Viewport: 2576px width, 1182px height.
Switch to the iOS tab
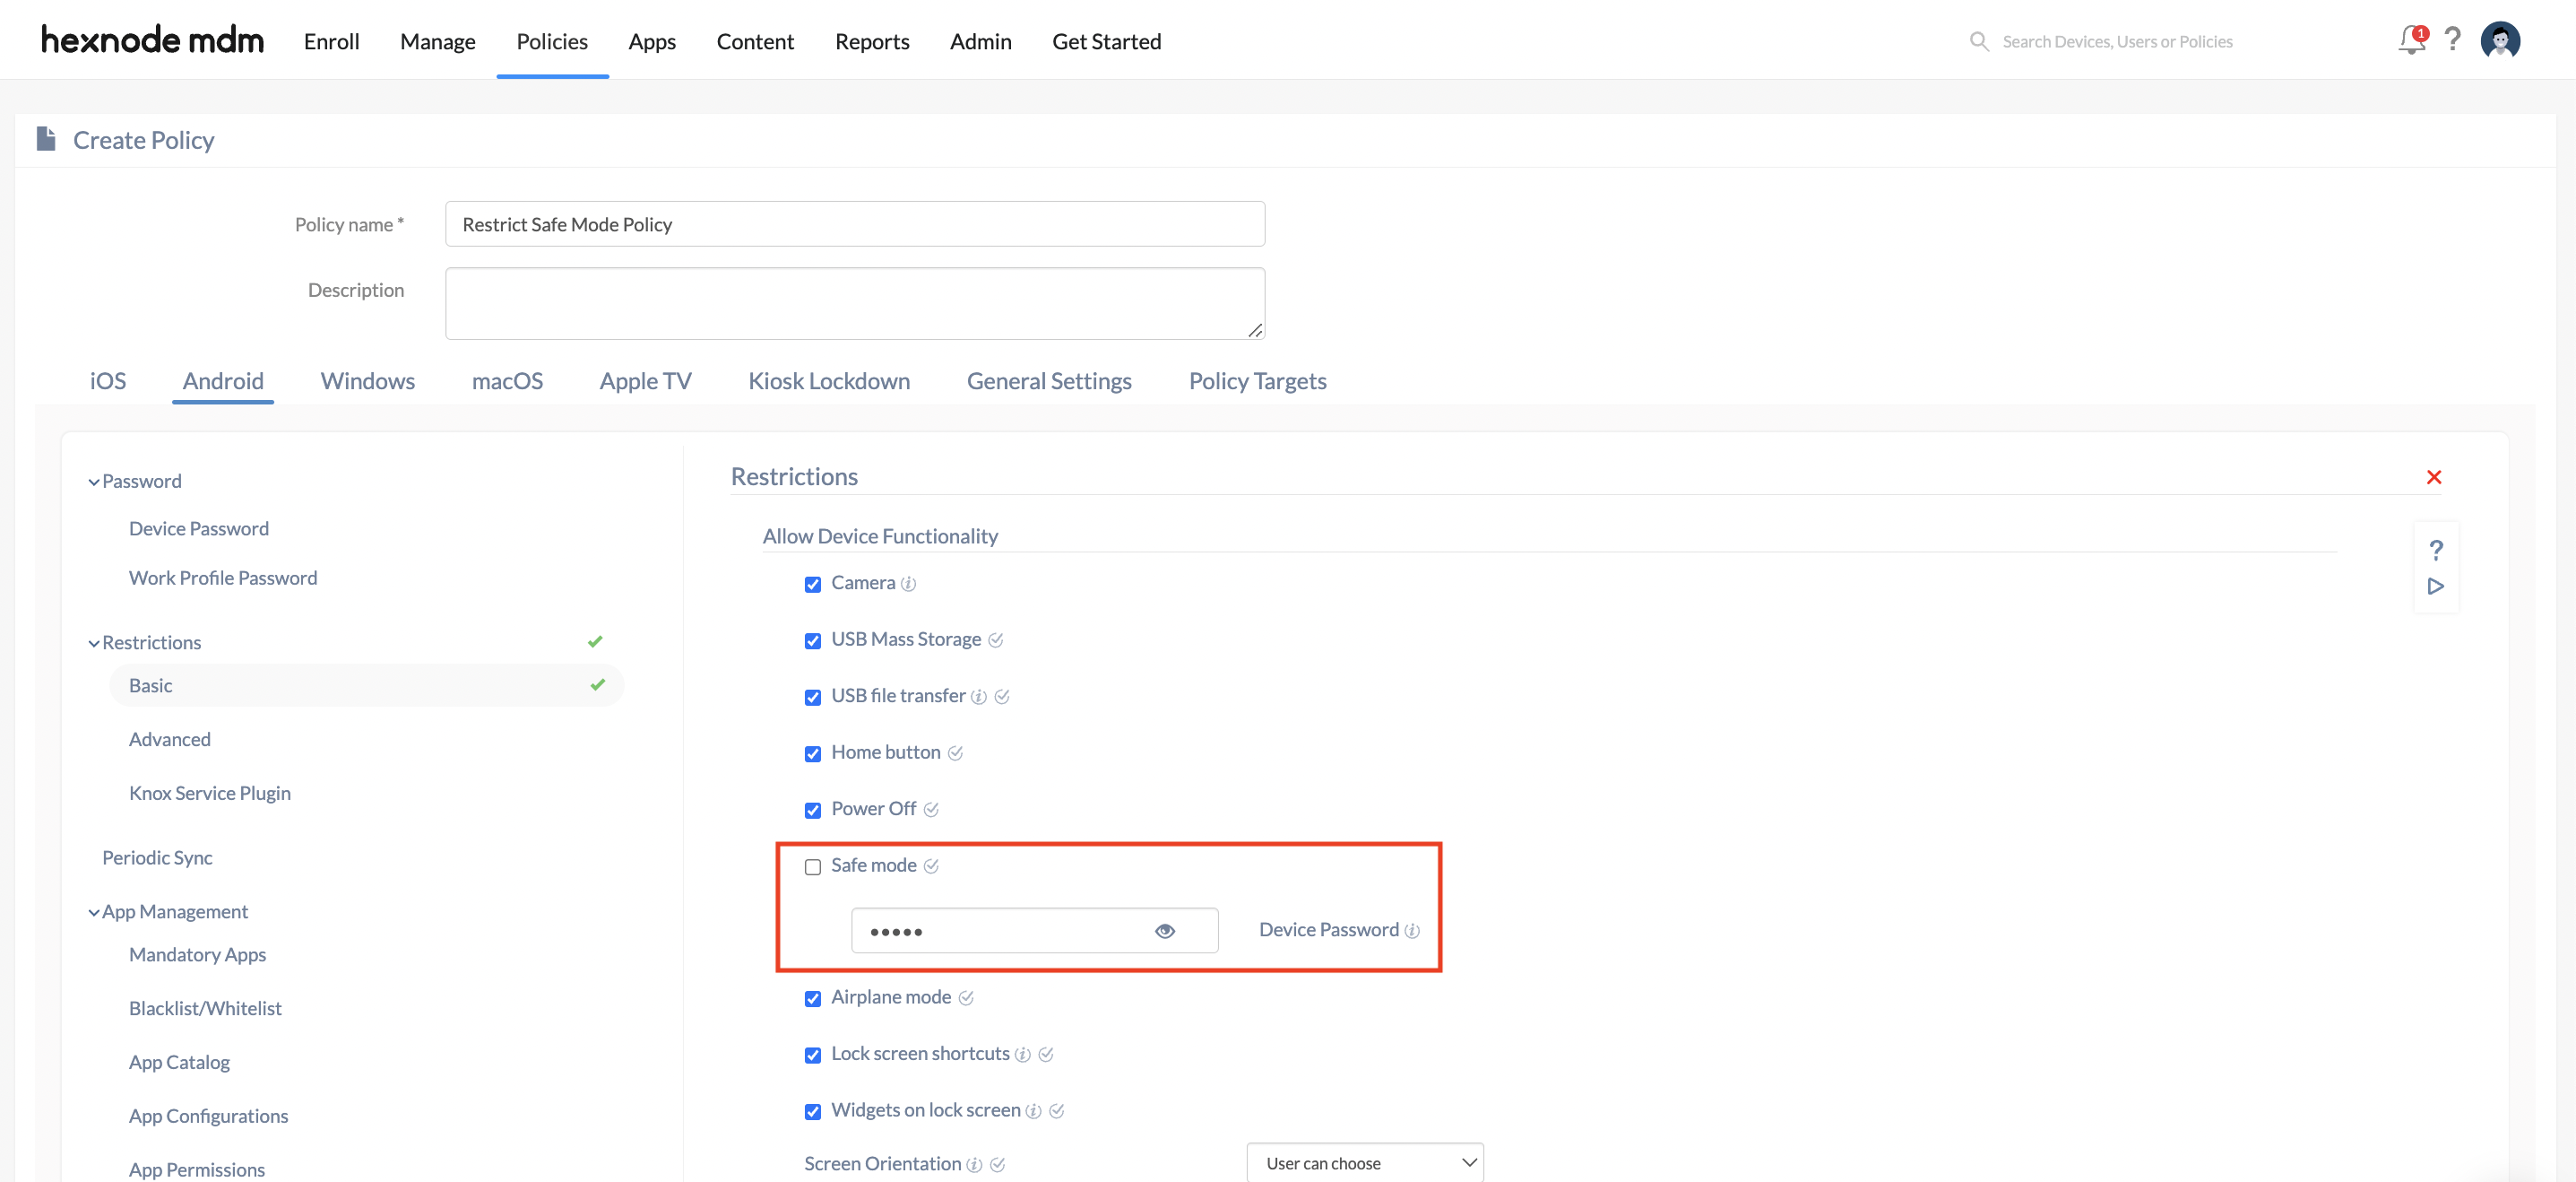coord(108,381)
